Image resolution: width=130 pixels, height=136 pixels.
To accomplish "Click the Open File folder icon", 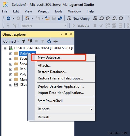I will (47, 18).
